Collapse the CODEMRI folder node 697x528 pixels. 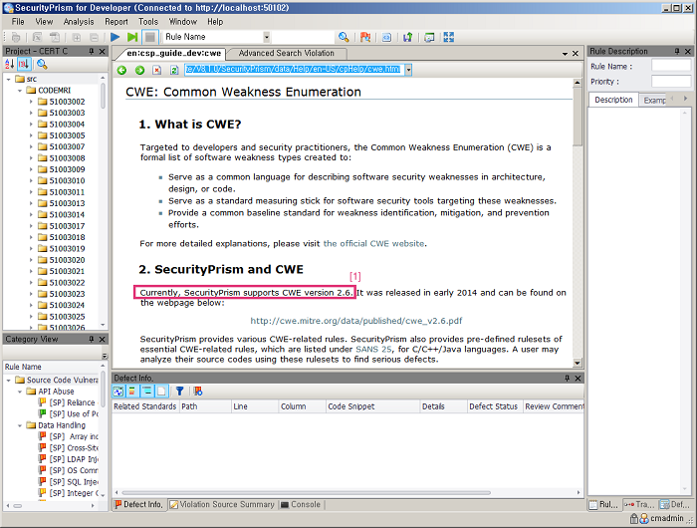pos(20,91)
